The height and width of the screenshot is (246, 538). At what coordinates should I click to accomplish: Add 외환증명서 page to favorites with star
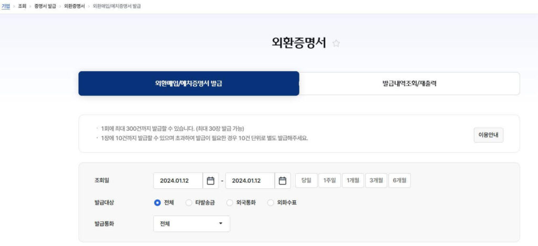click(x=336, y=44)
